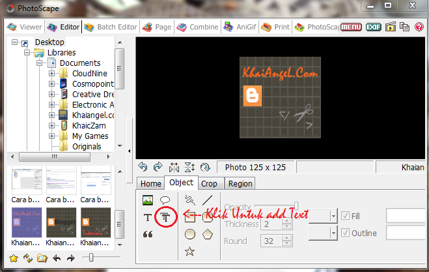This screenshot has height=272, width=429.
Task: Open the Combine tab
Action: tap(197, 27)
